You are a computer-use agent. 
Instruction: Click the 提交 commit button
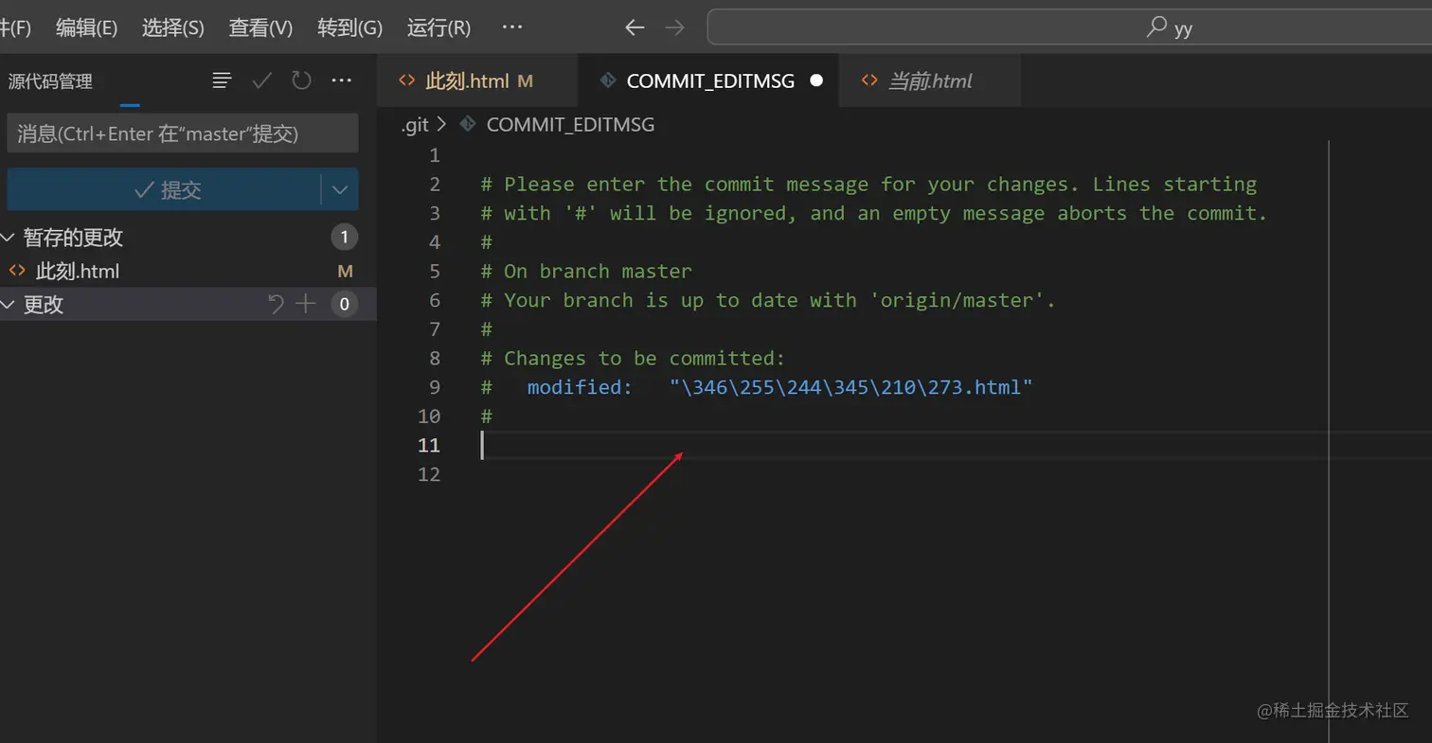166,190
